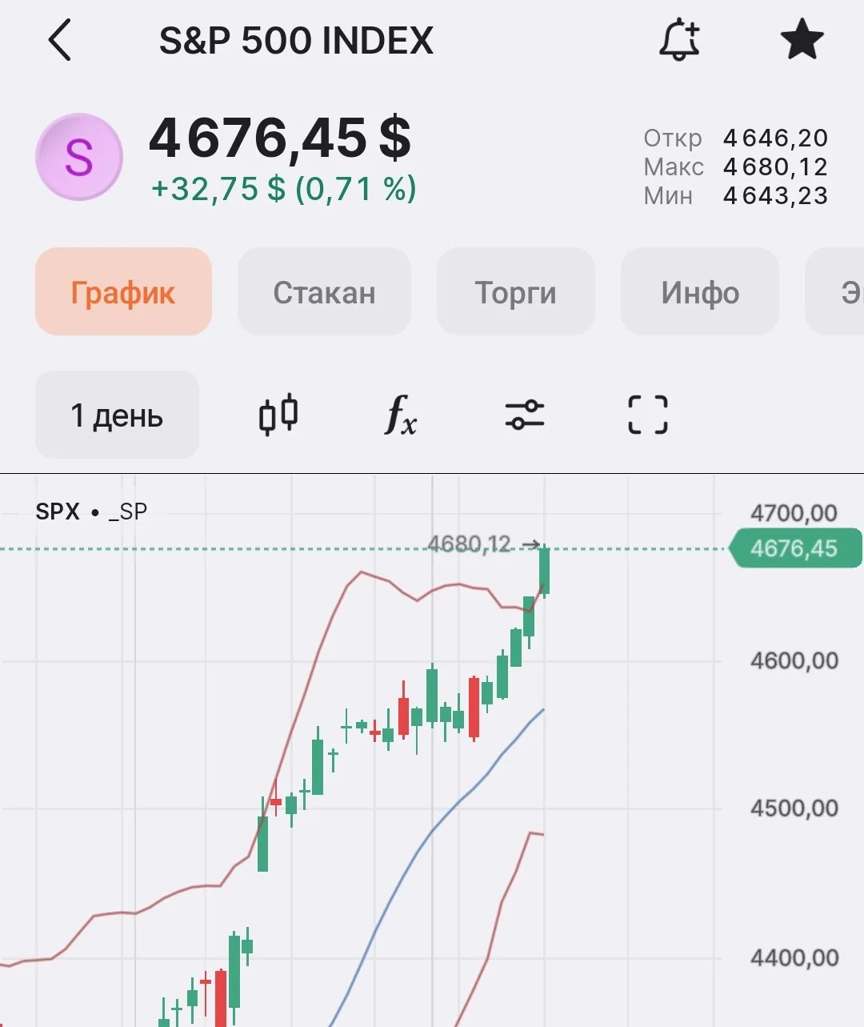Tap the S&P 500 INDEX title
The image size is (864, 1027).
(296, 40)
